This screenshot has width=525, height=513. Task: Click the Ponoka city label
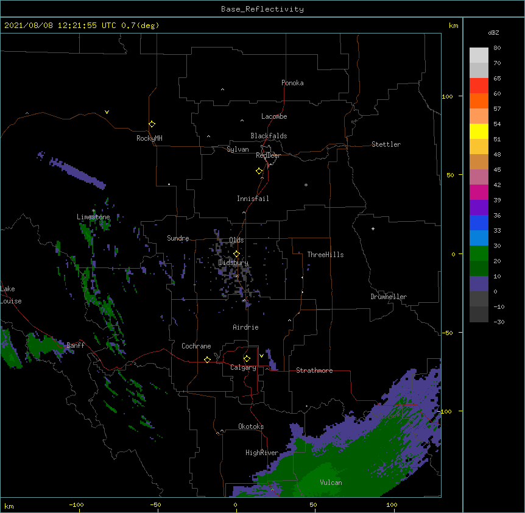pyautogui.click(x=292, y=83)
